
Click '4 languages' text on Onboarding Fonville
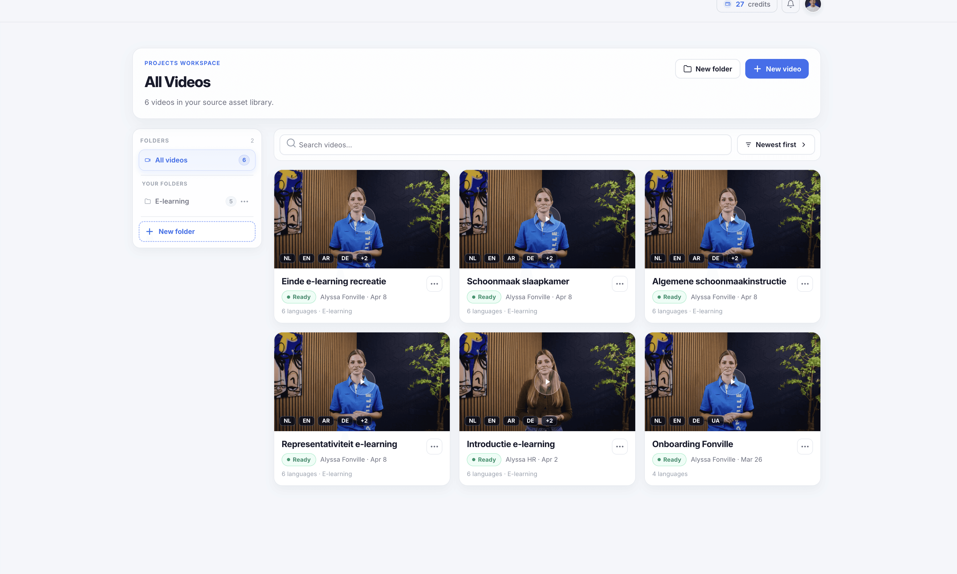point(670,474)
